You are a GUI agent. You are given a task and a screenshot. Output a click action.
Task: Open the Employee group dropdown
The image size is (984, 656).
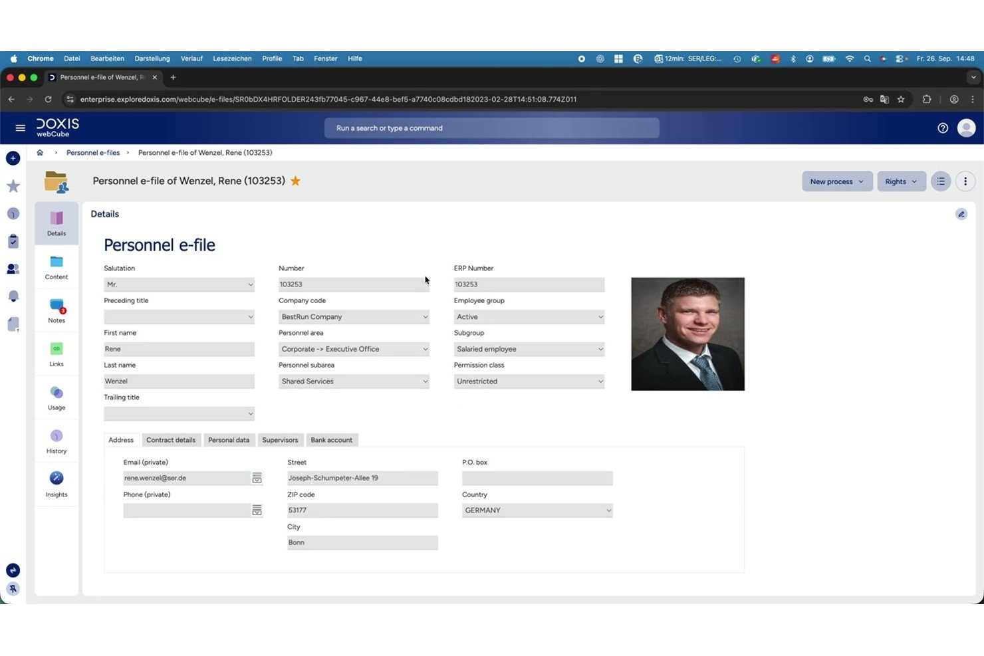pyautogui.click(x=529, y=317)
